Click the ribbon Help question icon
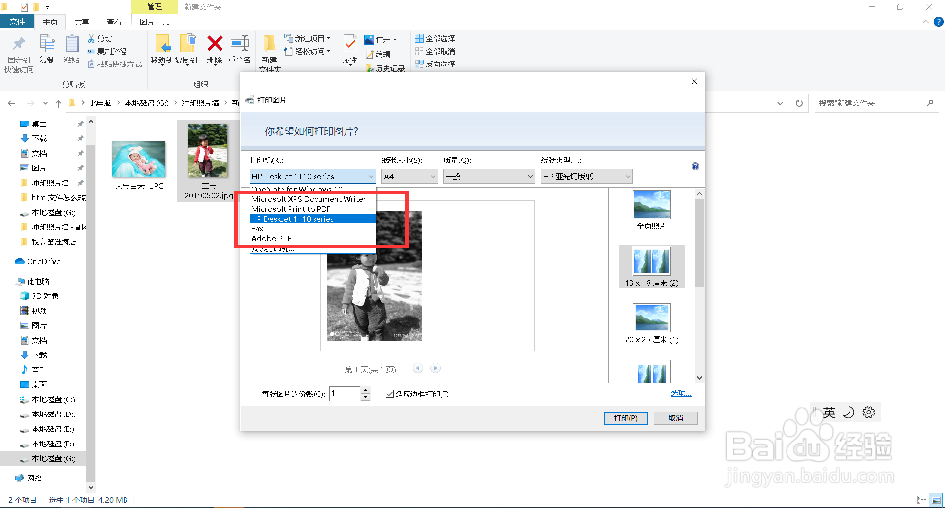 tap(939, 22)
